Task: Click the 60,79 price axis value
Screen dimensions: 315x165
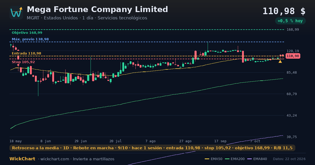Action: pyautogui.click(x=292, y=94)
